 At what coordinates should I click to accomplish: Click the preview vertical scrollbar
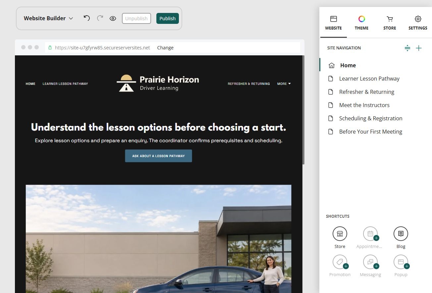point(303,110)
